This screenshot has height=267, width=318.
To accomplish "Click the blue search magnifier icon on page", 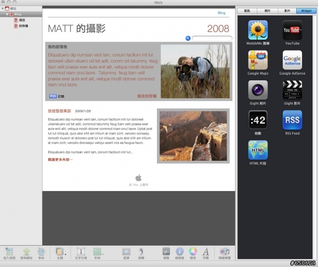I will pos(188,38).
